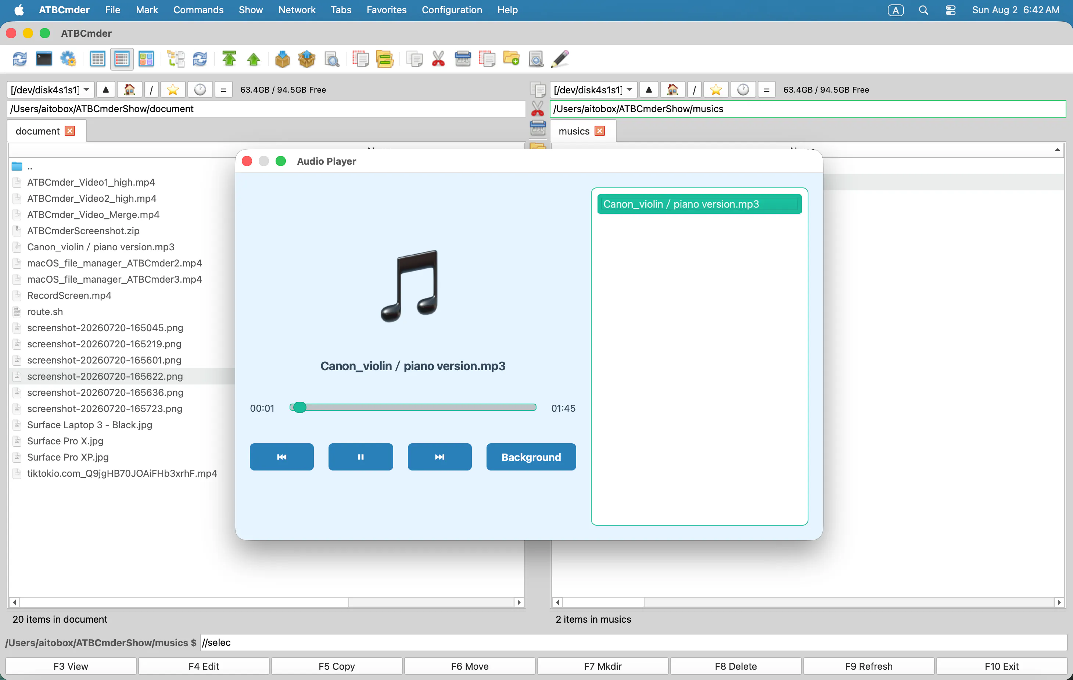Open the terminal console toolbar icon
The image size is (1073, 680).
pyautogui.click(x=44, y=59)
